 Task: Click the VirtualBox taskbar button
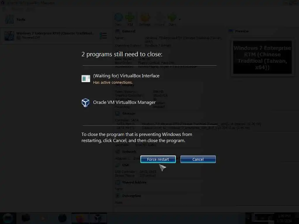[98, 218]
